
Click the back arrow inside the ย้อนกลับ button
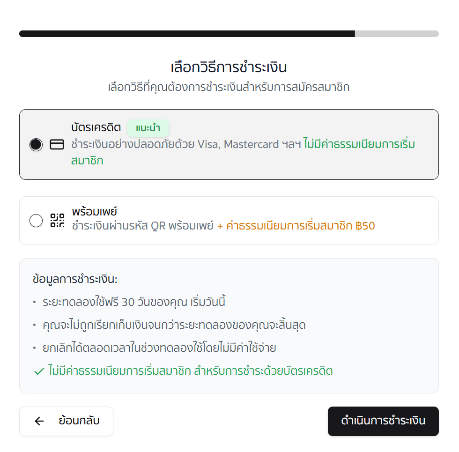coord(39,421)
